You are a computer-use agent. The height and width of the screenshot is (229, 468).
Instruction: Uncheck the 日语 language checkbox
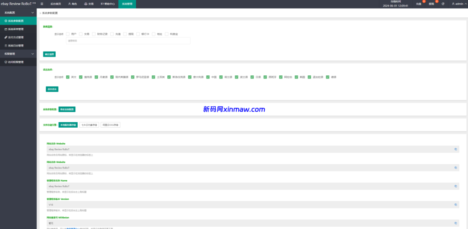[252, 77]
